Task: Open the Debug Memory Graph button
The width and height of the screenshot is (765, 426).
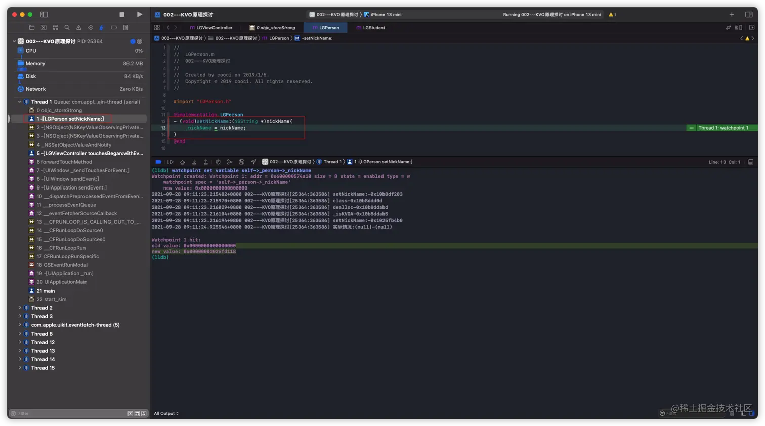Action: point(230,162)
